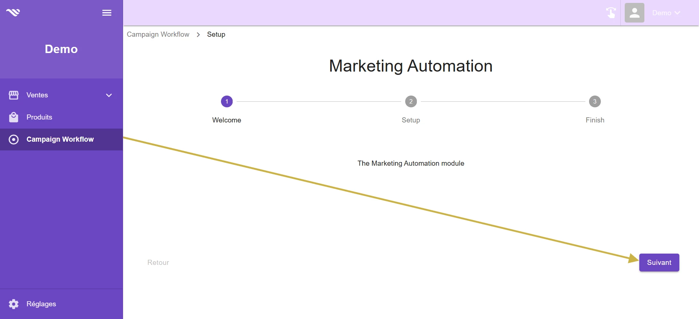Click step 2 circle in stepper

[411, 101]
